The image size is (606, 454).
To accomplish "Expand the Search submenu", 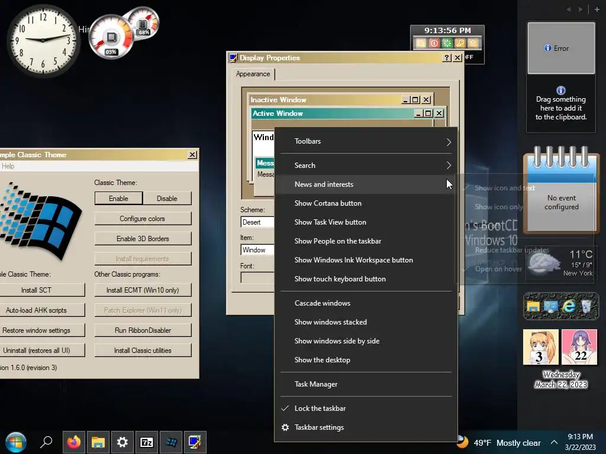I will pyautogui.click(x=366, y=166).
